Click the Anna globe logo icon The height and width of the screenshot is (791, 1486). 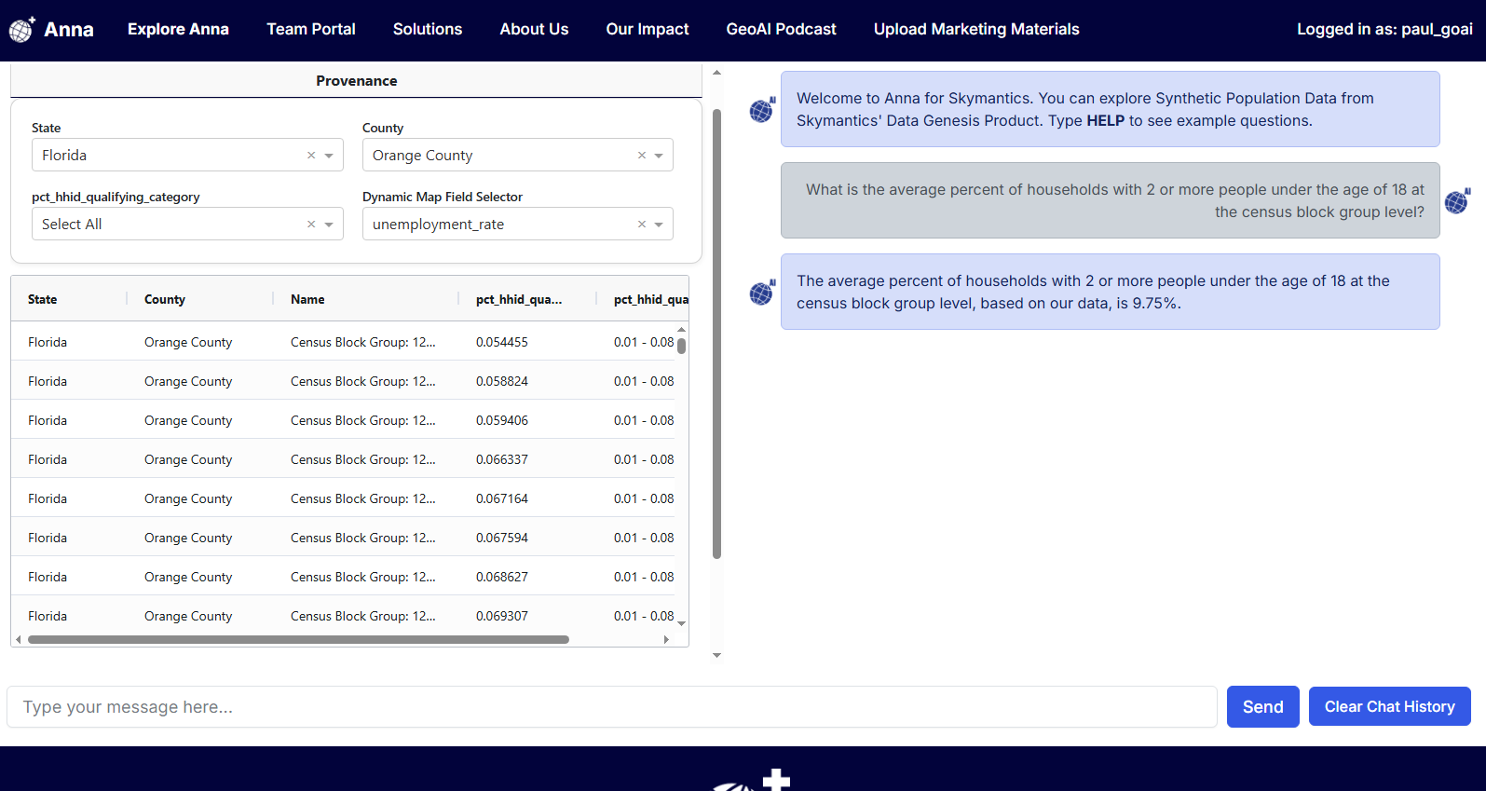[x=21, y=30]
